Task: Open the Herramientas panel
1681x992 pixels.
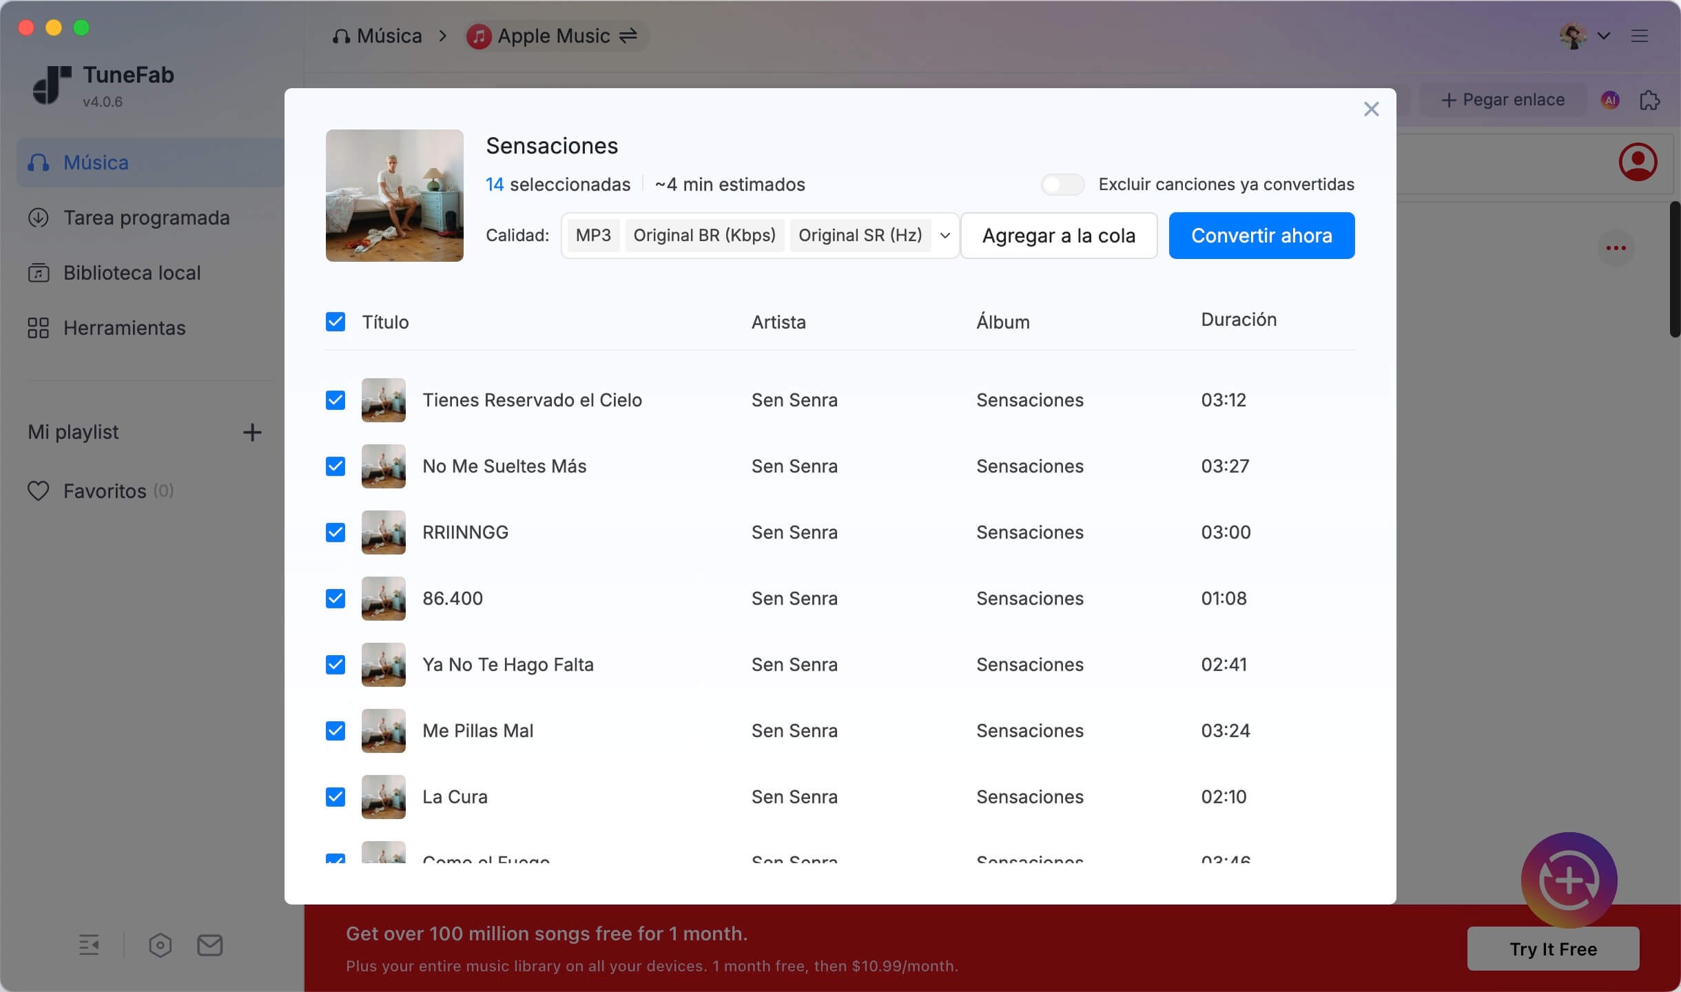Action: [x=123, y=328]
